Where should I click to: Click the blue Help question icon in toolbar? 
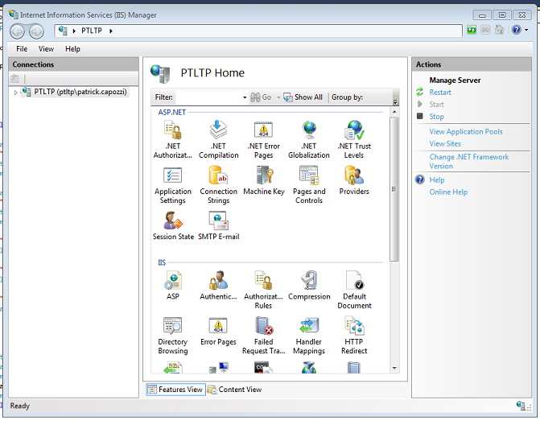pyautogui.click(x=516, y=30)
